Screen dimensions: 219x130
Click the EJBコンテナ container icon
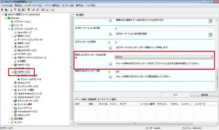15,47
